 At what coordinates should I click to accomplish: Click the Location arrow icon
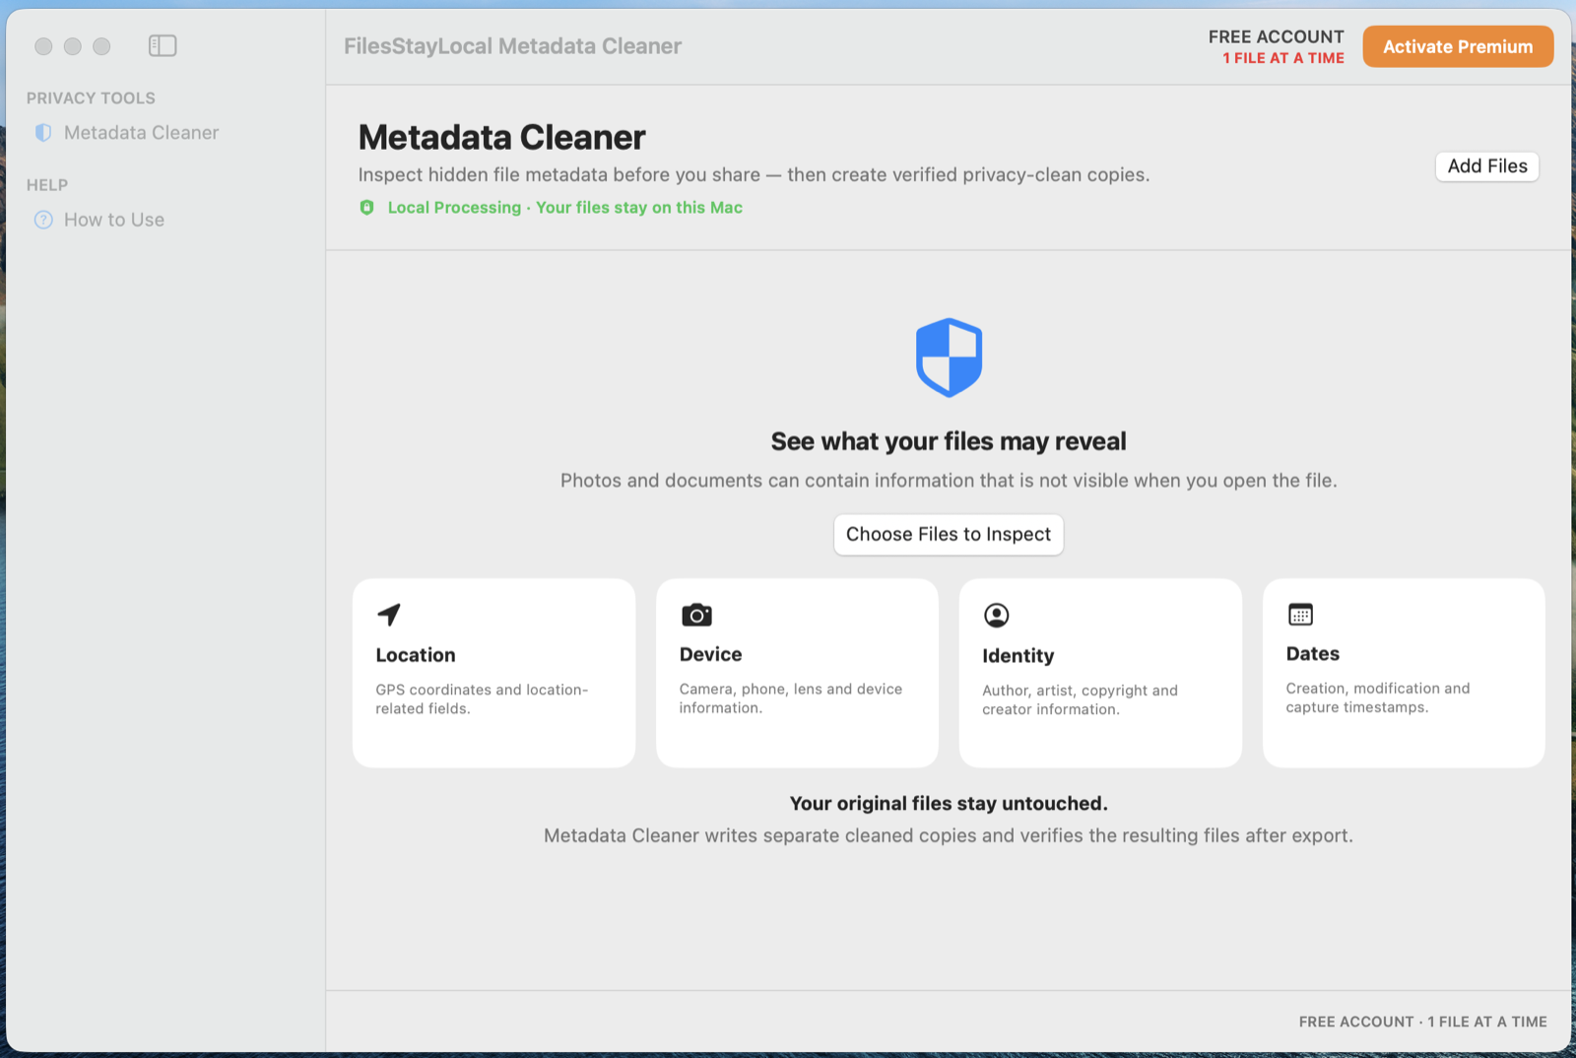[x=389, y=614]
